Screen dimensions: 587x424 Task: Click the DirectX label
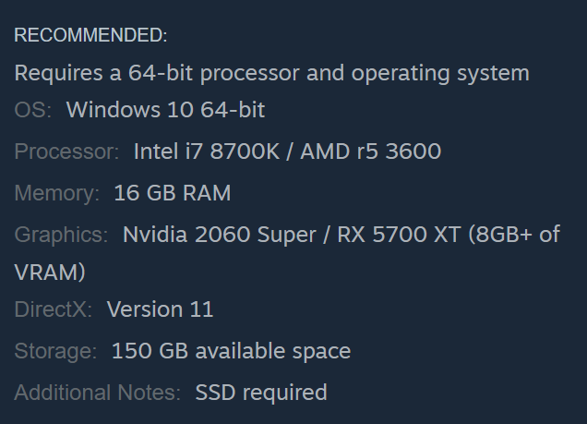54,309
